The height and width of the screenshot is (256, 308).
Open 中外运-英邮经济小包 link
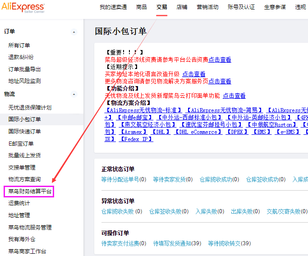point(259,117)
